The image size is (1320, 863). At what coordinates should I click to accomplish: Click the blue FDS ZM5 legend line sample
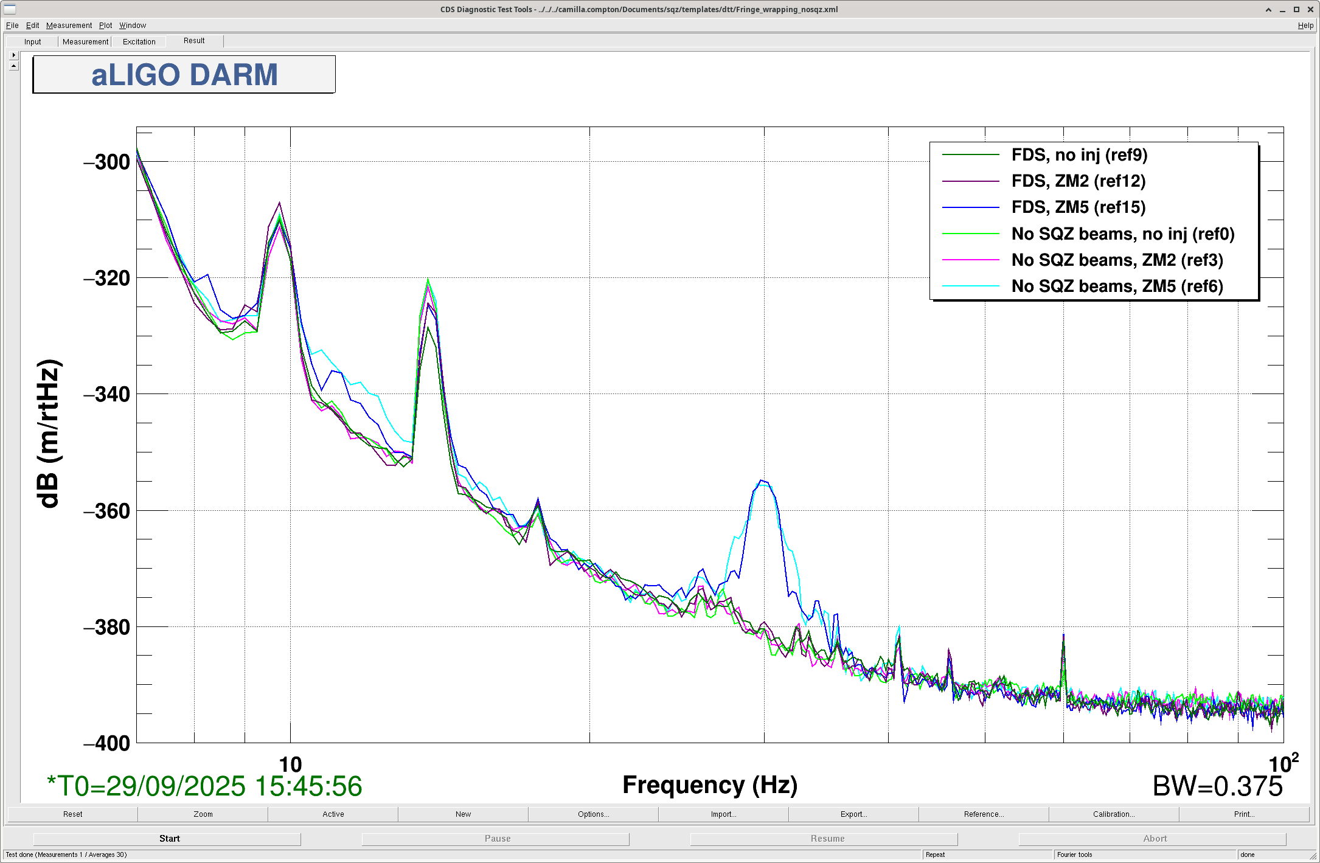pyautogui.click(x=970, y=207)
